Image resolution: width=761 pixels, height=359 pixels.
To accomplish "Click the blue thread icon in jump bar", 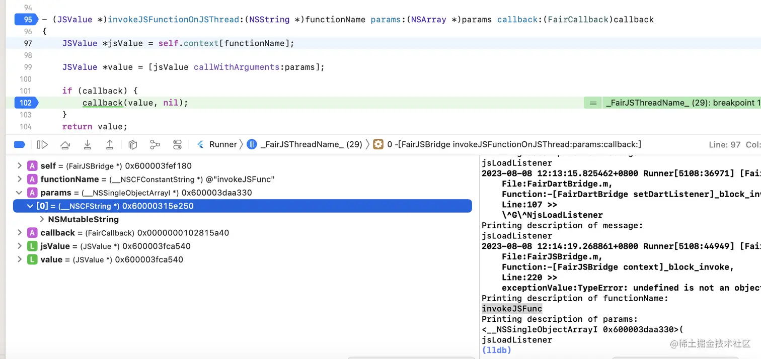I will pos(252,144).
